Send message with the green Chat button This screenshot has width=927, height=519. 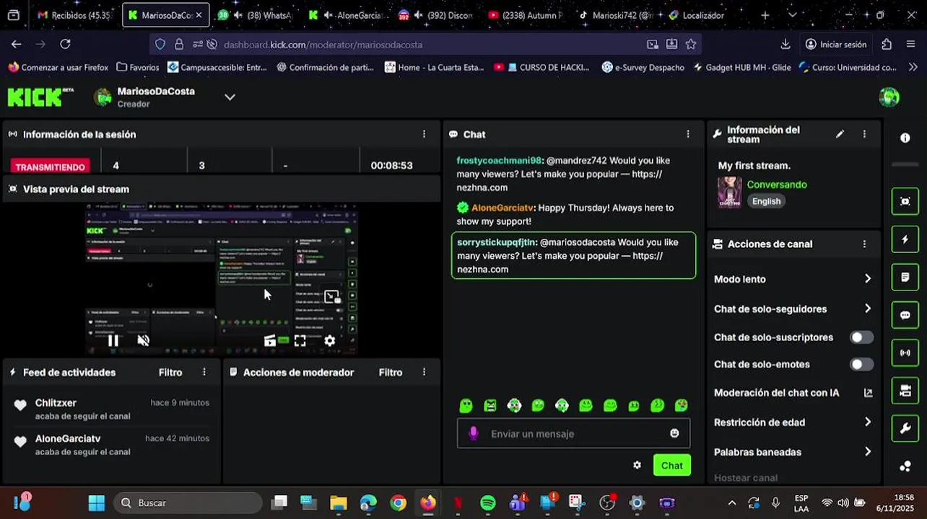coord(671,465)
